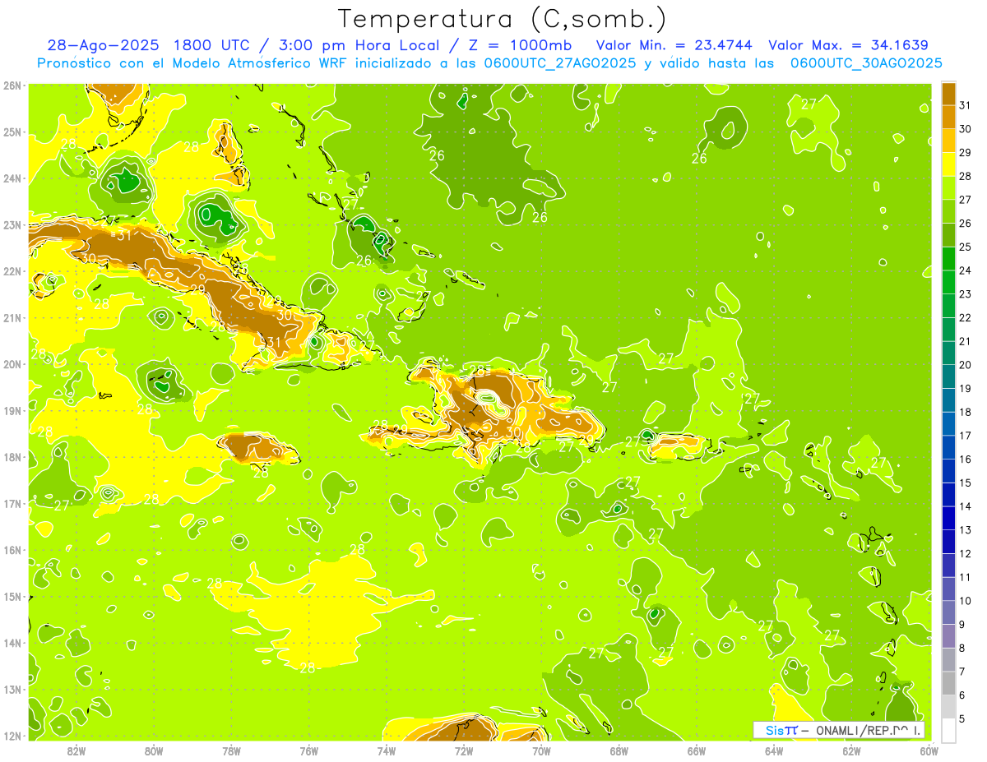Click the '80W' longitude axis label

pyautogui.click(x=154, y=750)
